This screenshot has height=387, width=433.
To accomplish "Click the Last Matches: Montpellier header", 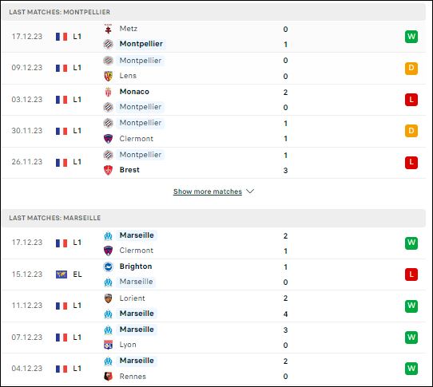I will [x=213, y=12].
